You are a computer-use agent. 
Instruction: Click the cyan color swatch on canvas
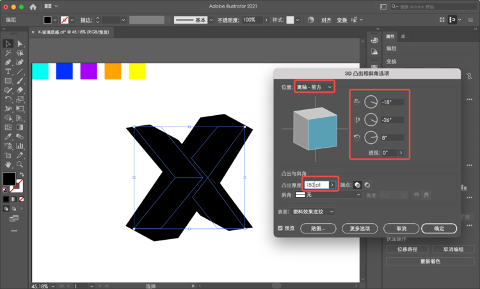pos(40,71)
